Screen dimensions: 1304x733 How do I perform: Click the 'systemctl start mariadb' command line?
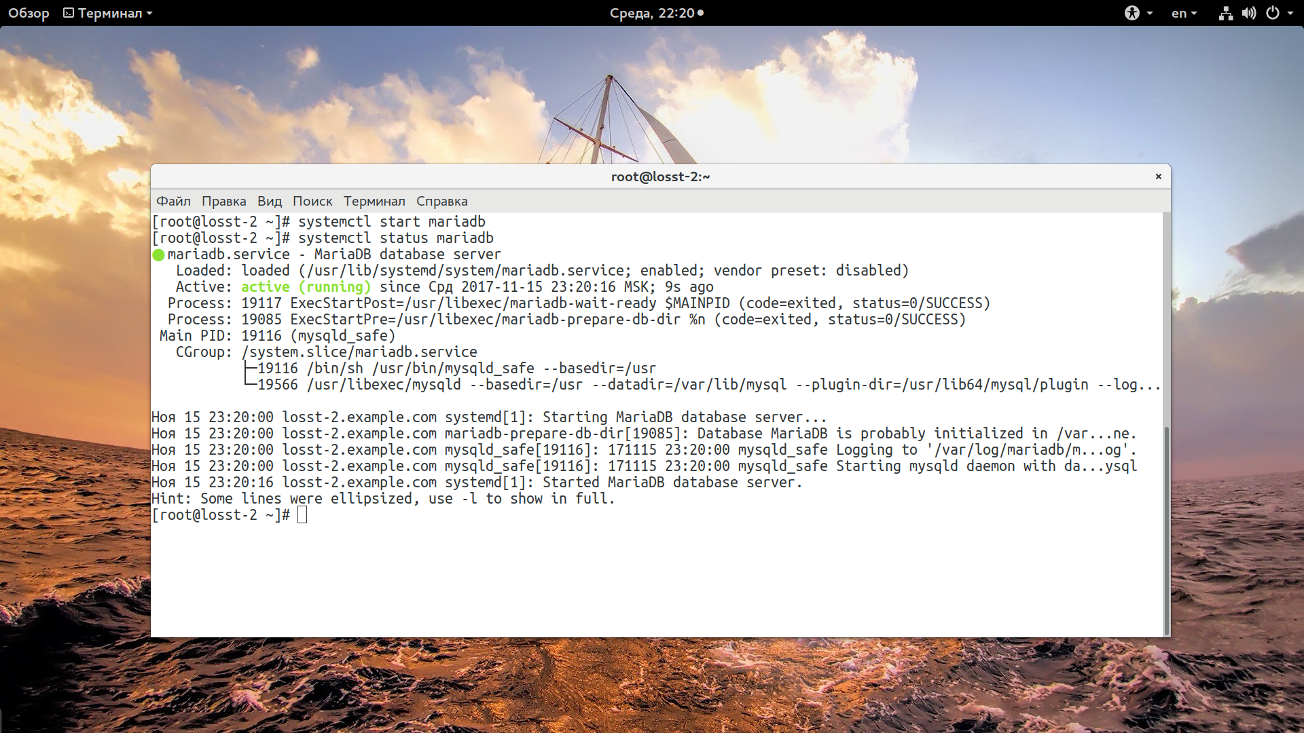click(319, 222)
